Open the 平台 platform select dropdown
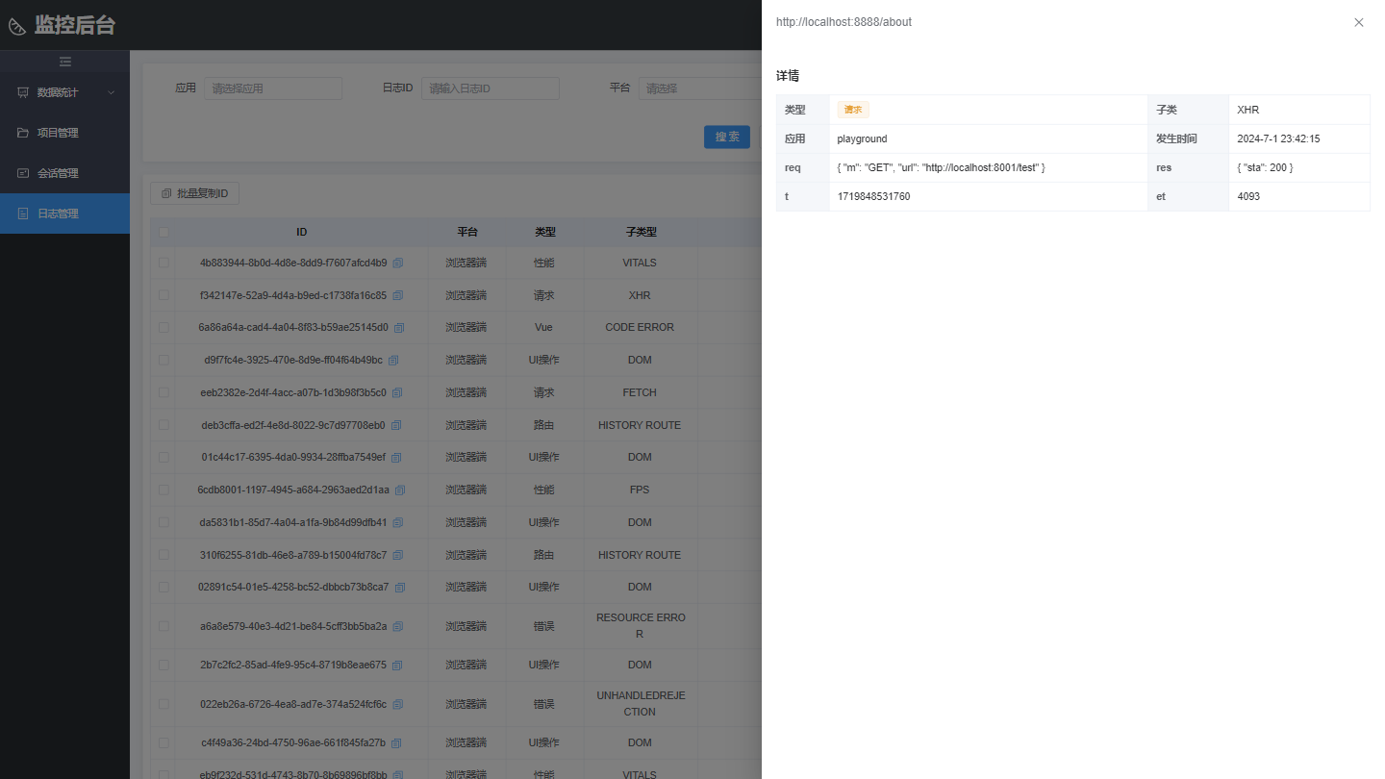Image resolution: width=1385 pixels, height=779 pixels. pyautogui.click(x=698, y=88)
